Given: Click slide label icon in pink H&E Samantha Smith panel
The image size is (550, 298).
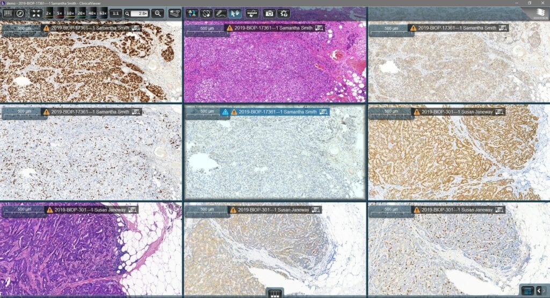Looking at the screenshot, I should coord(319,28).
